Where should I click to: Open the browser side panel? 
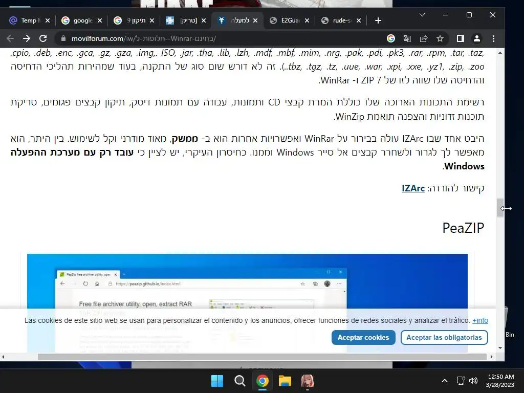(461, 38)
